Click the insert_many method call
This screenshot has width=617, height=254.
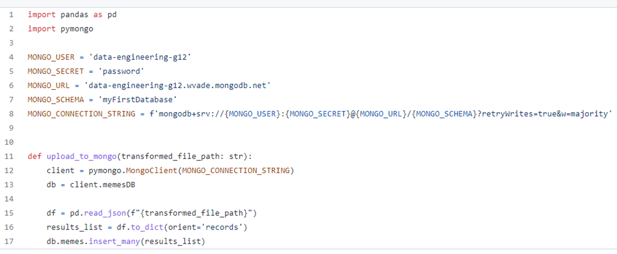pyautogui.click(x=112, y=242)
